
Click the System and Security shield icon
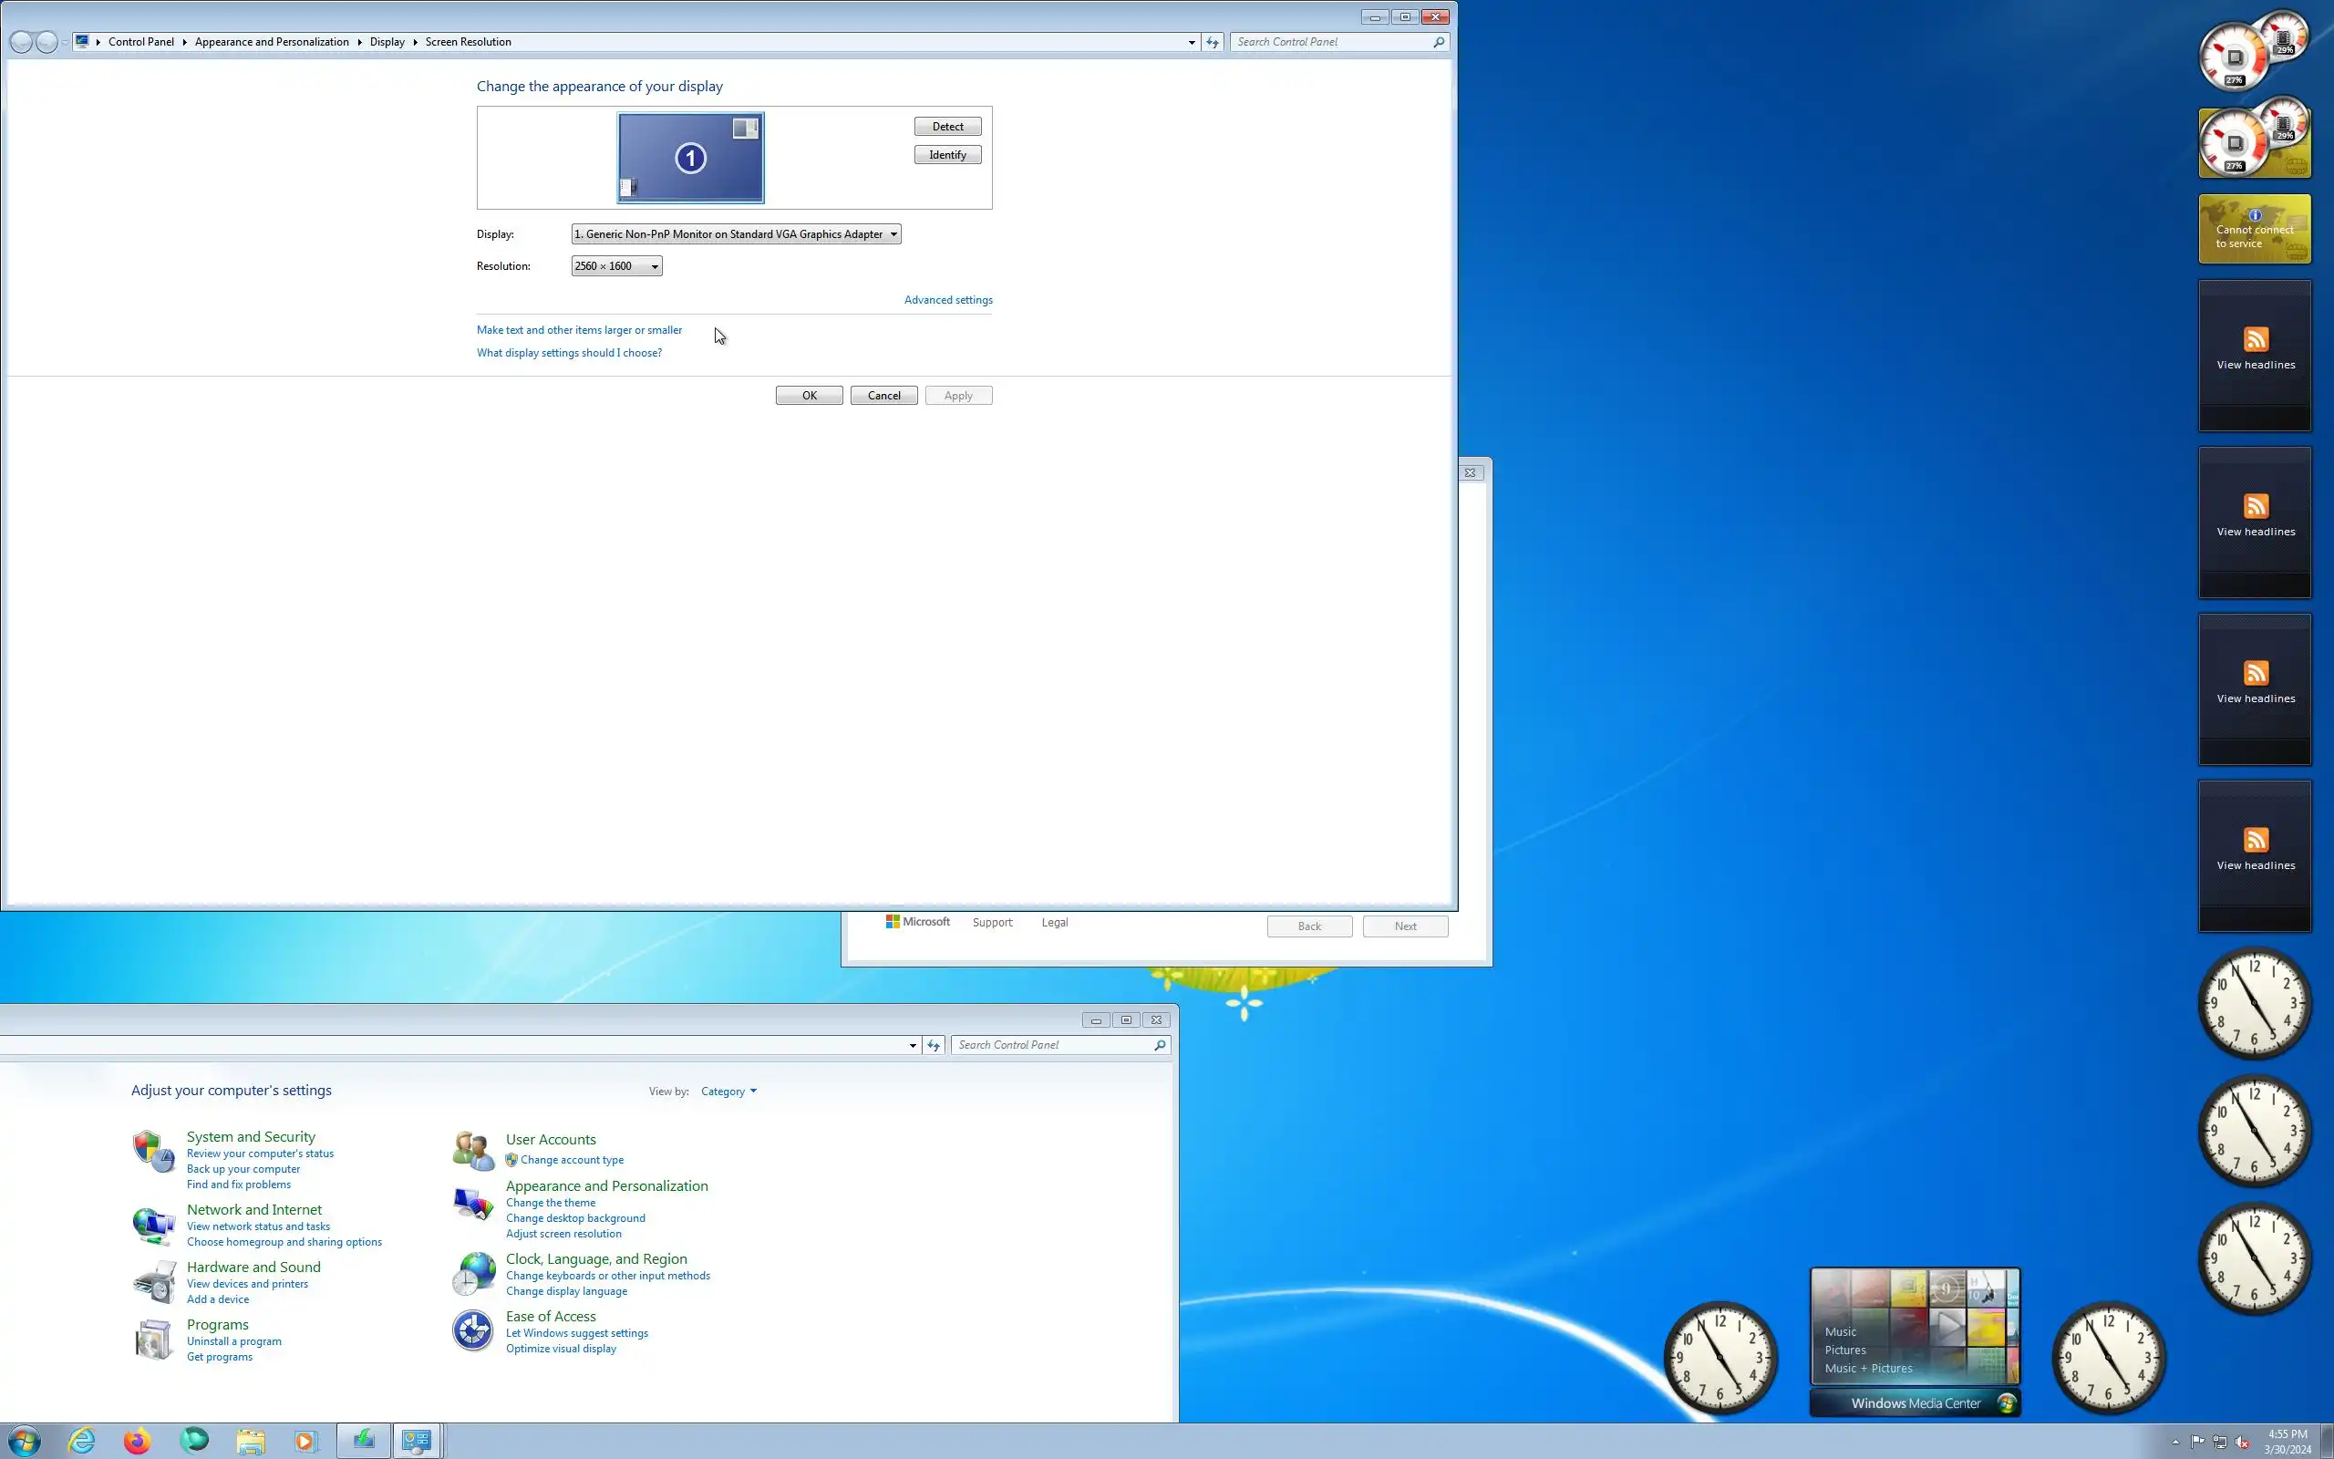pyautogui.click(x=152, y=1150)
